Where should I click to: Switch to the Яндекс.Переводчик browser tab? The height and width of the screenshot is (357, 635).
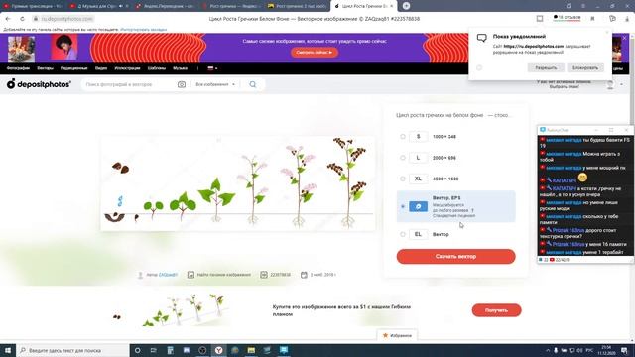point(166,6)
